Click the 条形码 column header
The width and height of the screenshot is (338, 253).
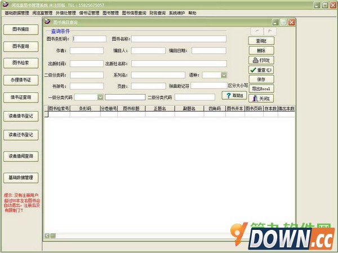point(85,109)
